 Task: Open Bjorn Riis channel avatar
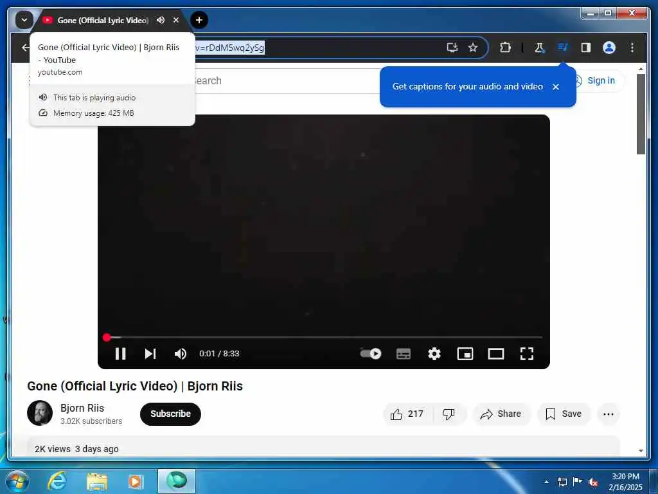[40, 413]
